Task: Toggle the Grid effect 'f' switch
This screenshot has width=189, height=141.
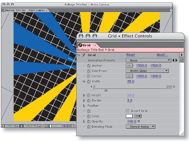Action: [84, 55]
